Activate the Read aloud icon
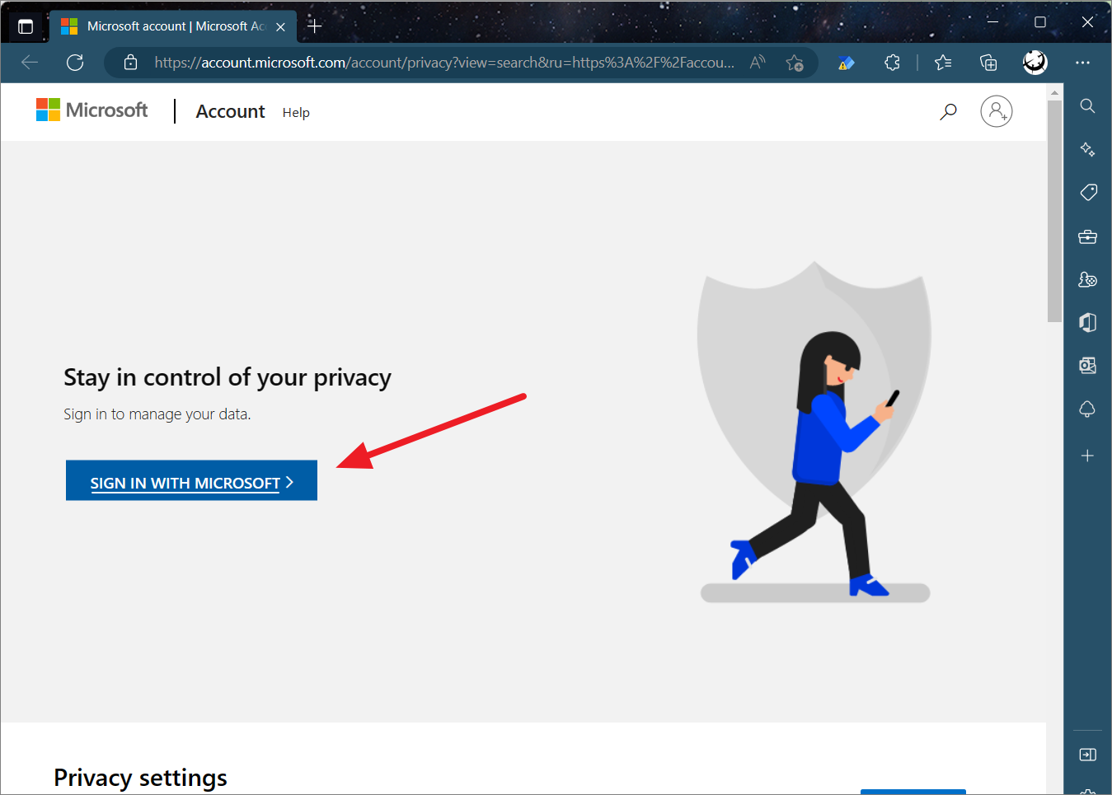 (757, 62)
